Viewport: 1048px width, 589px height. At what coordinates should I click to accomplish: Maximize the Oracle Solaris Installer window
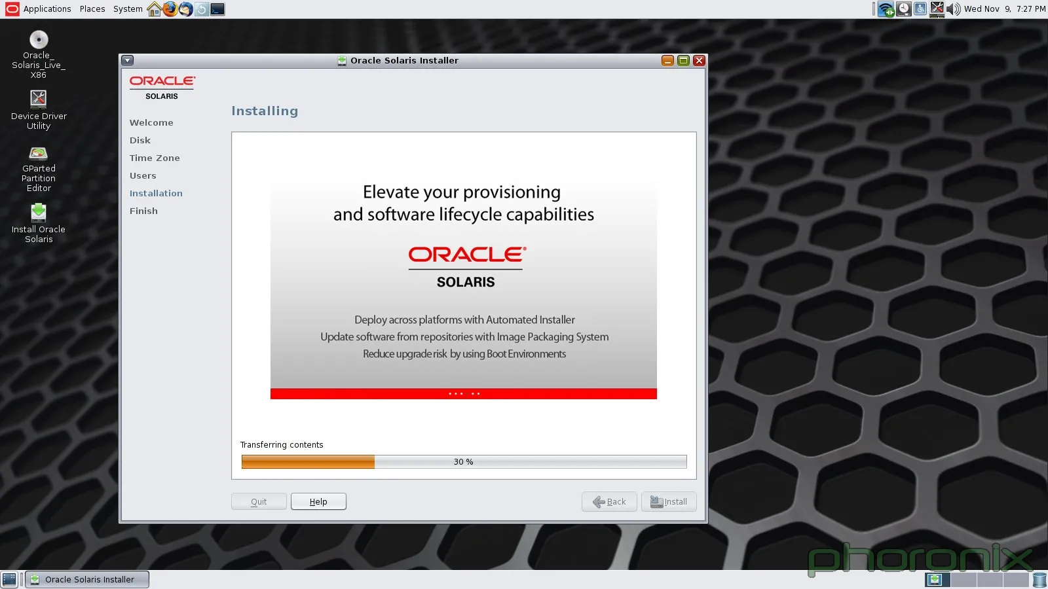click(683, 60)
